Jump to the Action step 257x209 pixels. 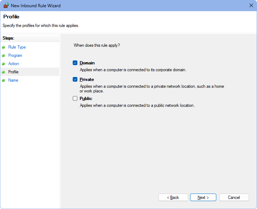pyautogui.click(x=14, y=64)
